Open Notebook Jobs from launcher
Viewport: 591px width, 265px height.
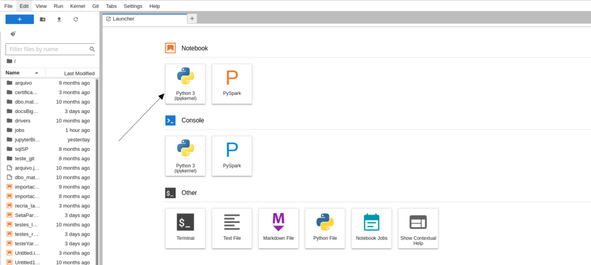point(372,228)
